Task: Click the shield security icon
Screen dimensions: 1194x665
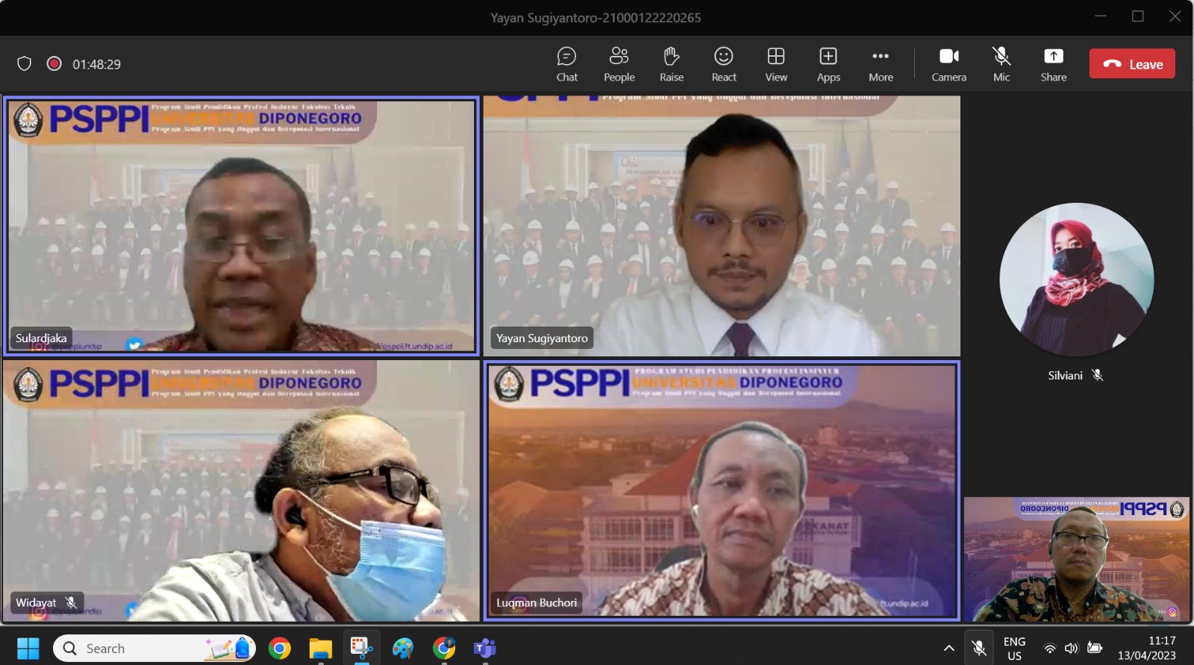Action: tap(25, 64)
